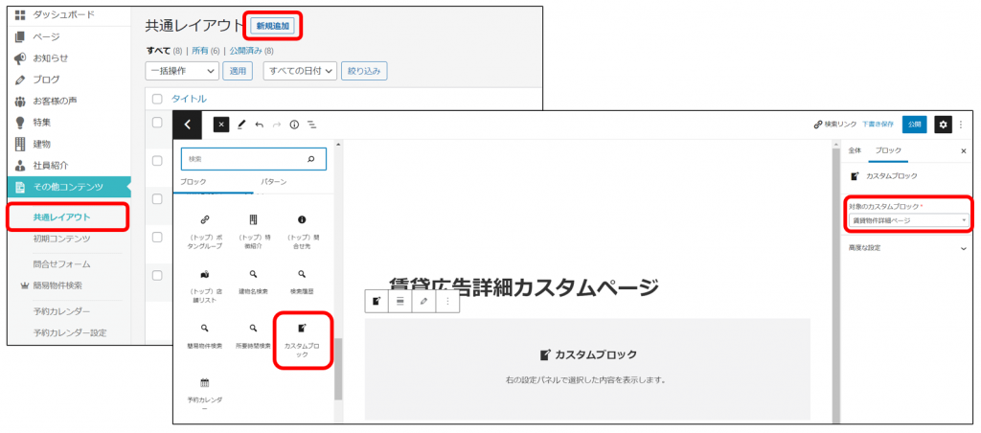This screenshot has width=981, height=433.
Task: Close the block inserter with X button
Action: (221, 125)
